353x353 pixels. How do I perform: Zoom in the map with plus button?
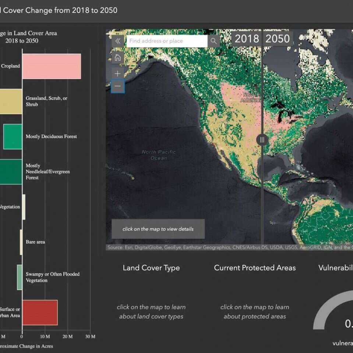(x=118, y=74)
